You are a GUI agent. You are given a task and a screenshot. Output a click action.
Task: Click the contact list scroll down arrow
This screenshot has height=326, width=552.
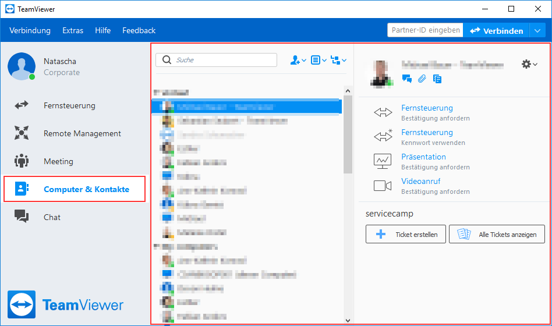(x=348, y=320)
